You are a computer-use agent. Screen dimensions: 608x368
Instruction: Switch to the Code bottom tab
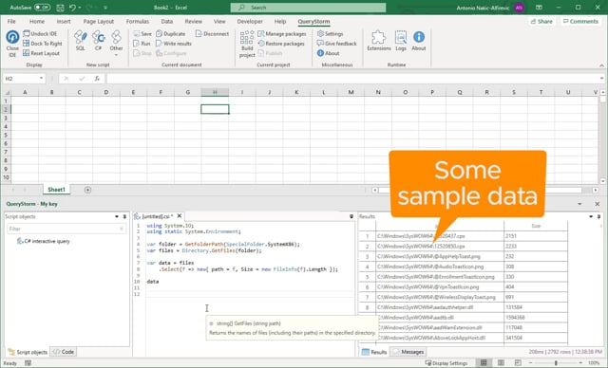[x=64, y=352]
